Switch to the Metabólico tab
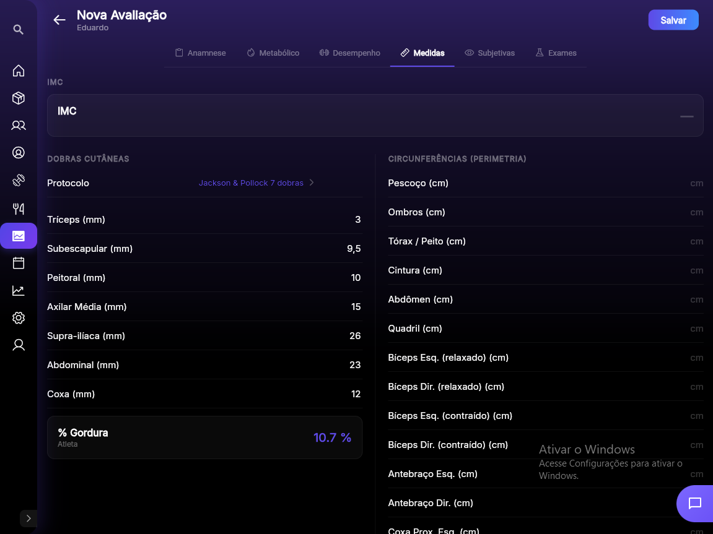 coord(273,53)
